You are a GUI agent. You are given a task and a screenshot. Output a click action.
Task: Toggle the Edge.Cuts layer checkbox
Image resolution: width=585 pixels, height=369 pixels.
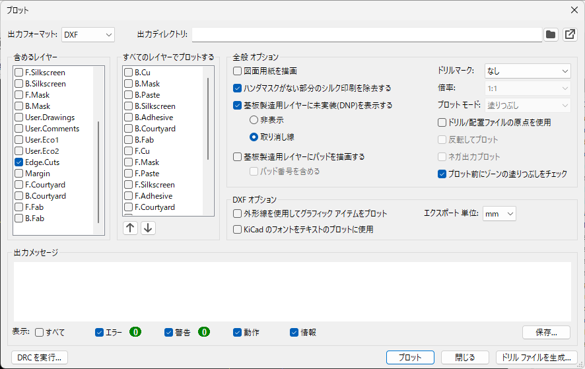click(x=19, y=162)
